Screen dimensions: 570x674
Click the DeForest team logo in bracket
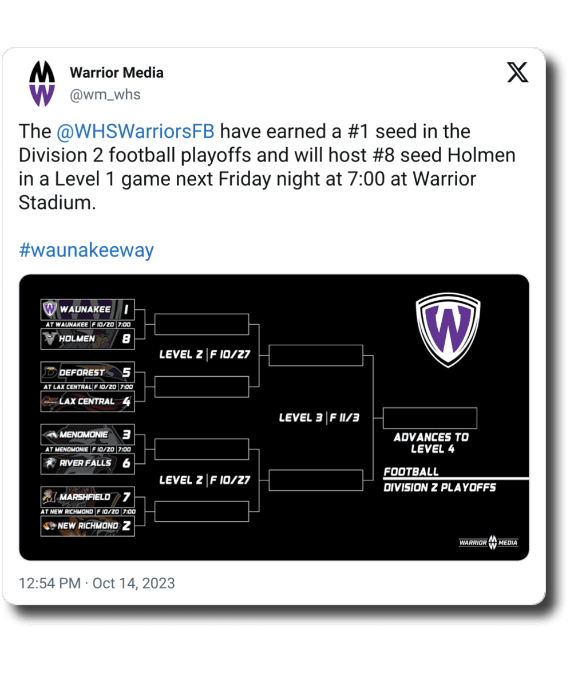pos(50,373)
